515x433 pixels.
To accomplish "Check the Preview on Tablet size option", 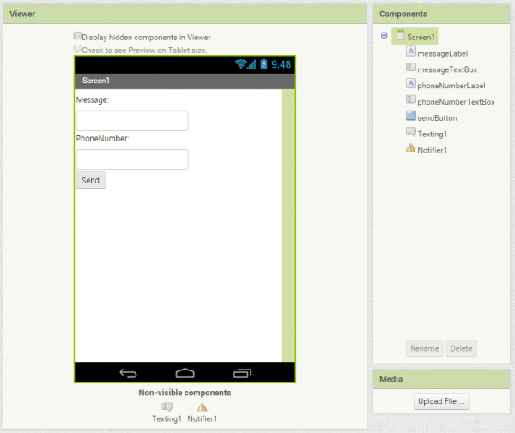I will 77,49.
